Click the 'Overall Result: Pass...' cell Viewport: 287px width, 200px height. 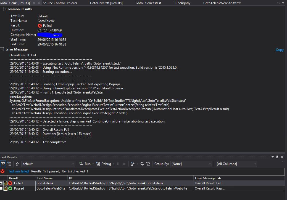[239, 188]
